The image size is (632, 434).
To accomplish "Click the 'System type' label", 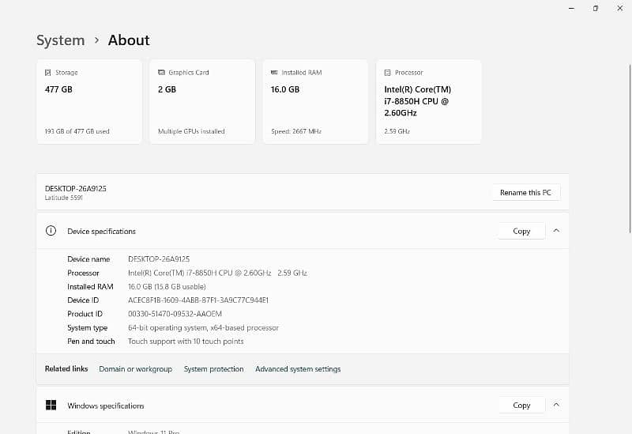I will [88, 328].
